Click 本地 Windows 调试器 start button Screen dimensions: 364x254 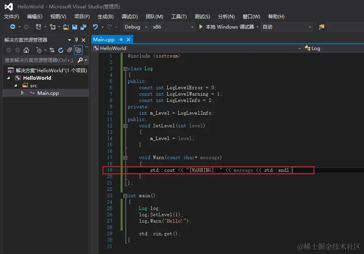click(227, 27)
